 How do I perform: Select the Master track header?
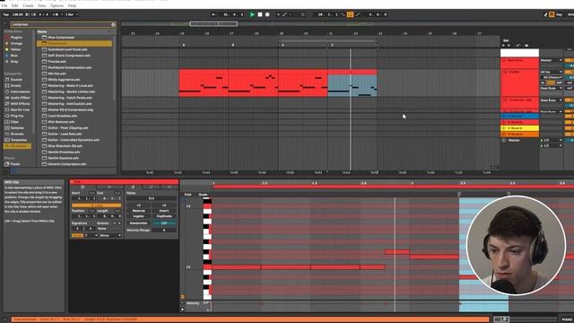click(519, 140)
